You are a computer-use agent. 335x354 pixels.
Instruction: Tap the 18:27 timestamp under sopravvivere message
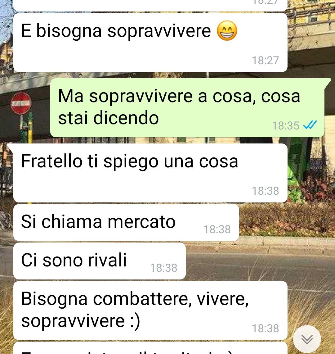tap(265, 61)
